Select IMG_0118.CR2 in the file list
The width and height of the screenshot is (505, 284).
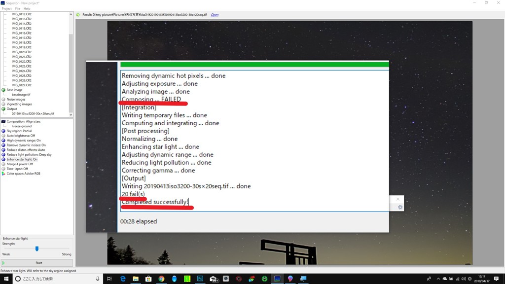[x=22, y=42]
